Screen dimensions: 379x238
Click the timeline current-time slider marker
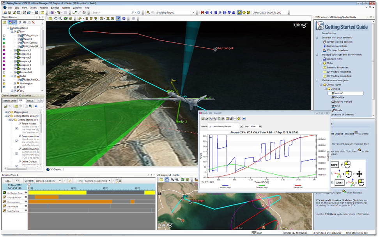(x=29, y=185)
